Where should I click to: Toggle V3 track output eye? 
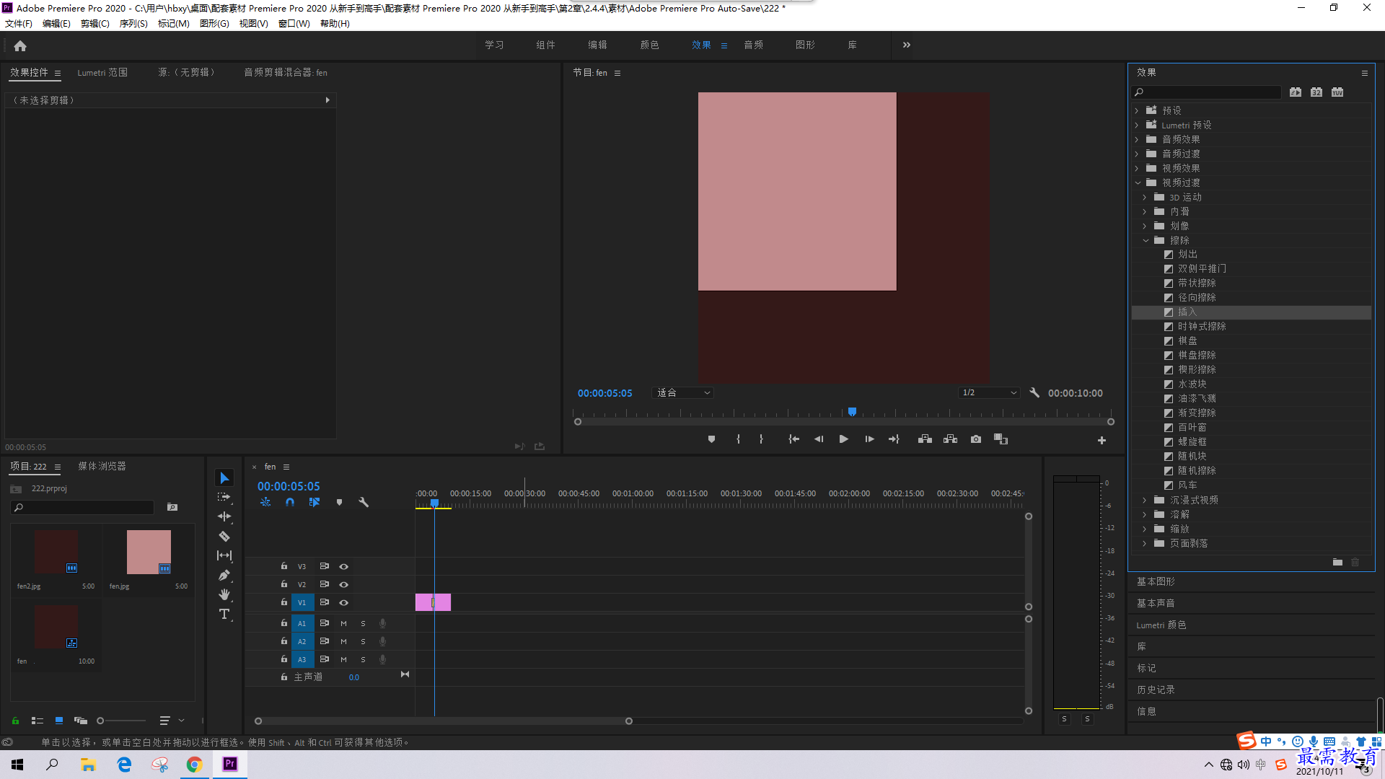pos(344,567)
